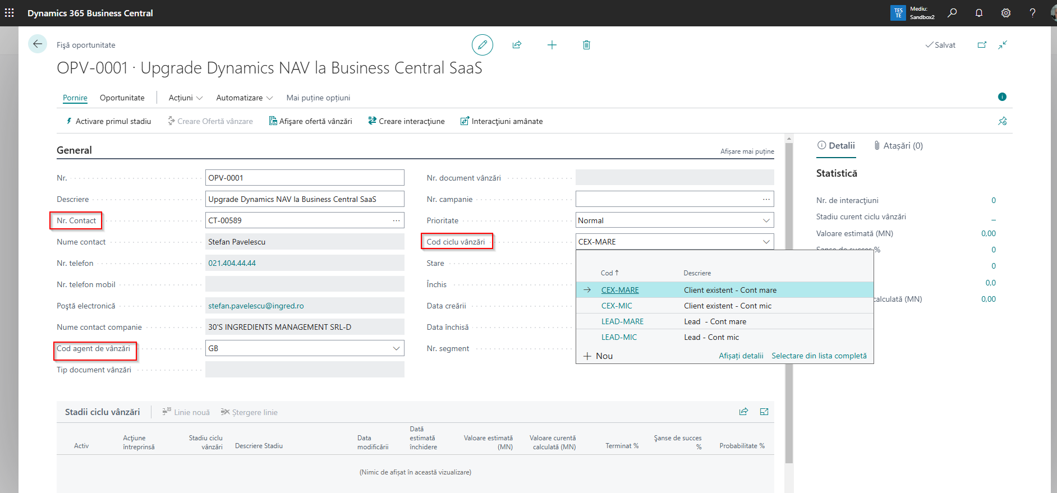Screen dimensions: 1057x493
Task: Click the General section heading
Action: tap(74, 150)
